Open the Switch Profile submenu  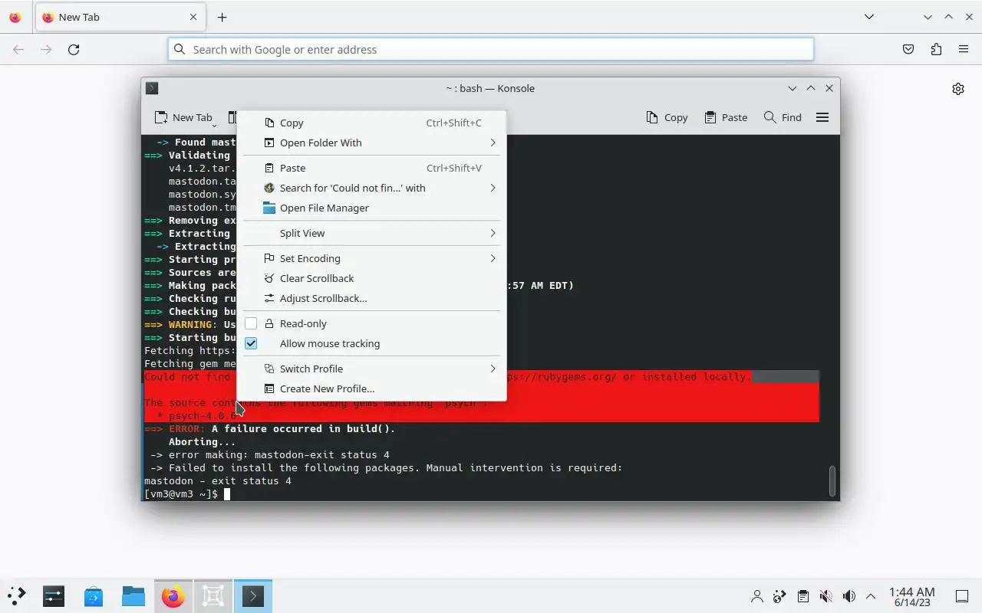[x=372, y=369]
